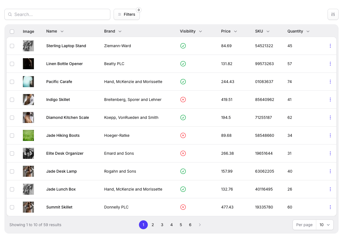Sort by the Visibility column header
This screenshot has height=238, width=343.
coord(191,31)
